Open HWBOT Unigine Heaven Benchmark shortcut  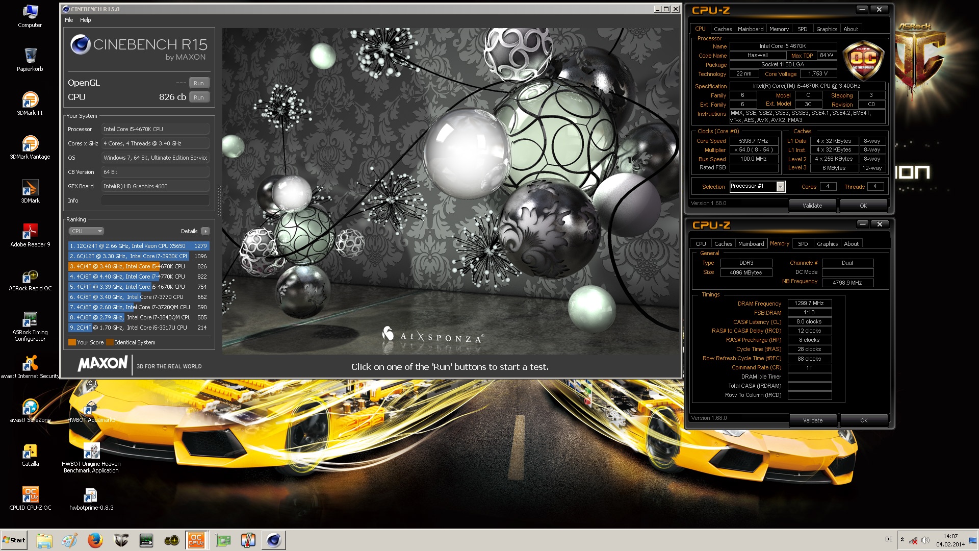coord(91,458)
